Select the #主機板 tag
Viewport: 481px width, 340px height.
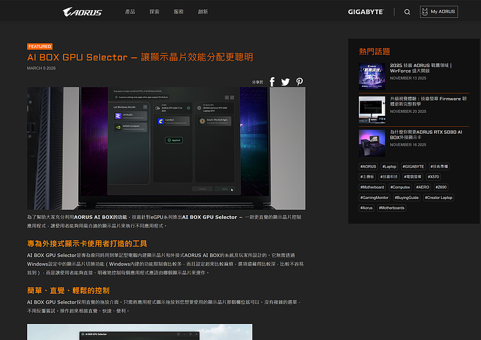367,177
